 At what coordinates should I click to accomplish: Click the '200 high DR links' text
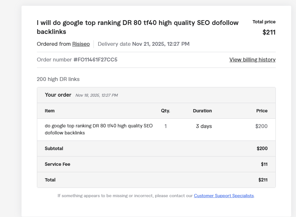point(58,79)
